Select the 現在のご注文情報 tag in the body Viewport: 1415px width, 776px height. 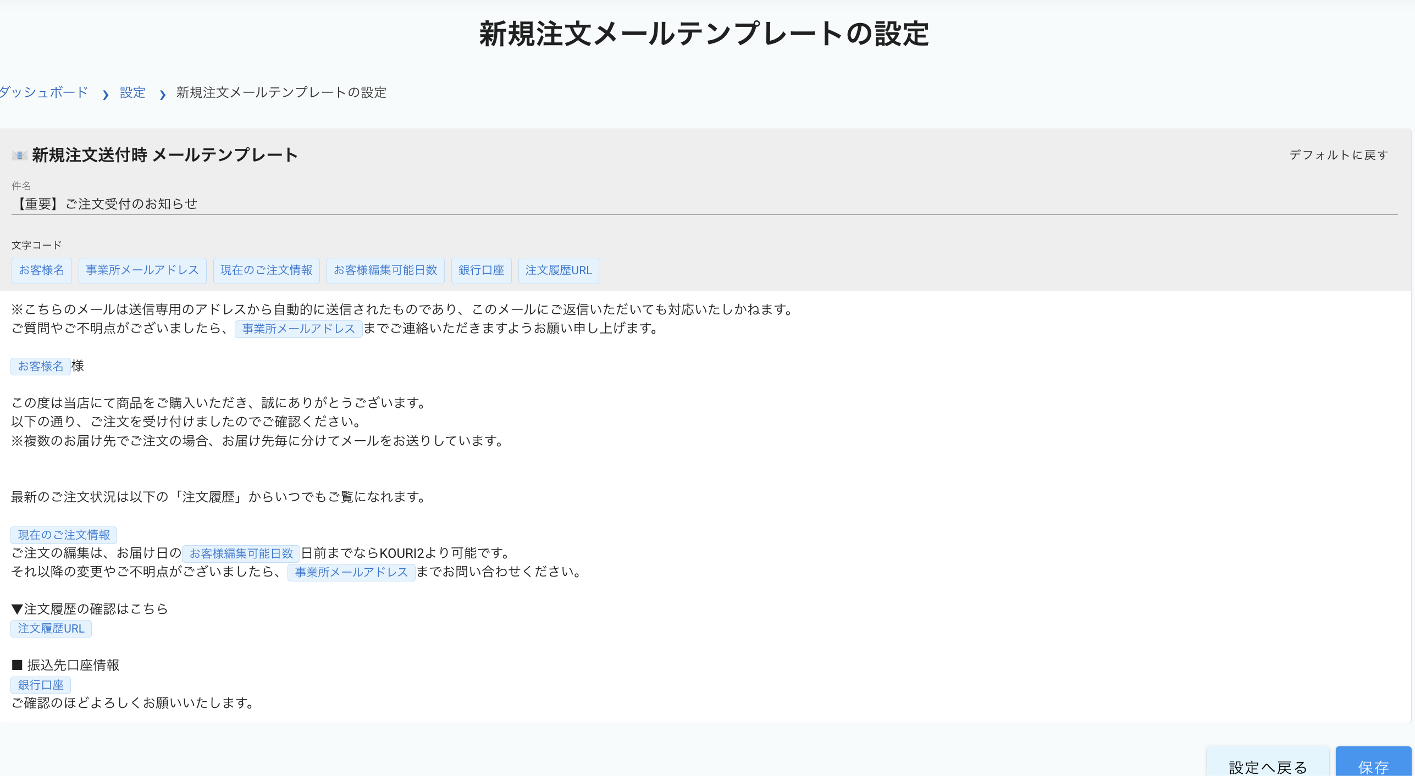(64, 535)
